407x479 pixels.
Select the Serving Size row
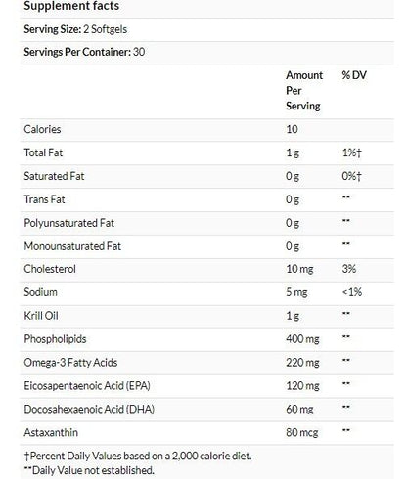pyautogui.click(x=206, y=29)
